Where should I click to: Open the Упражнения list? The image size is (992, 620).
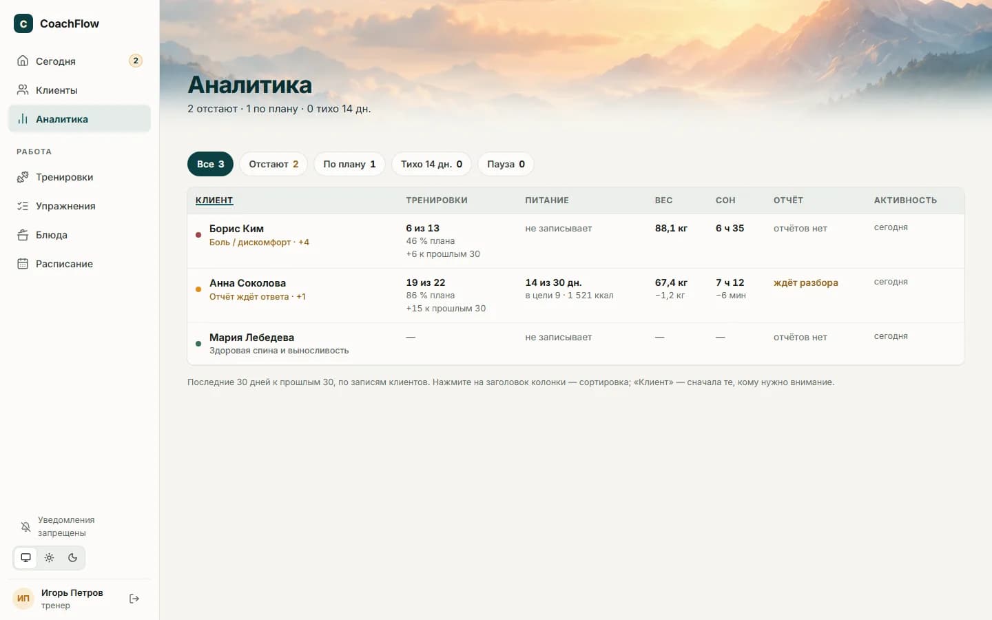coord(79,206)
